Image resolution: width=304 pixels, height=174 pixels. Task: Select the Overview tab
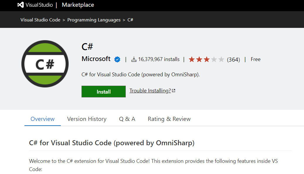43,119
